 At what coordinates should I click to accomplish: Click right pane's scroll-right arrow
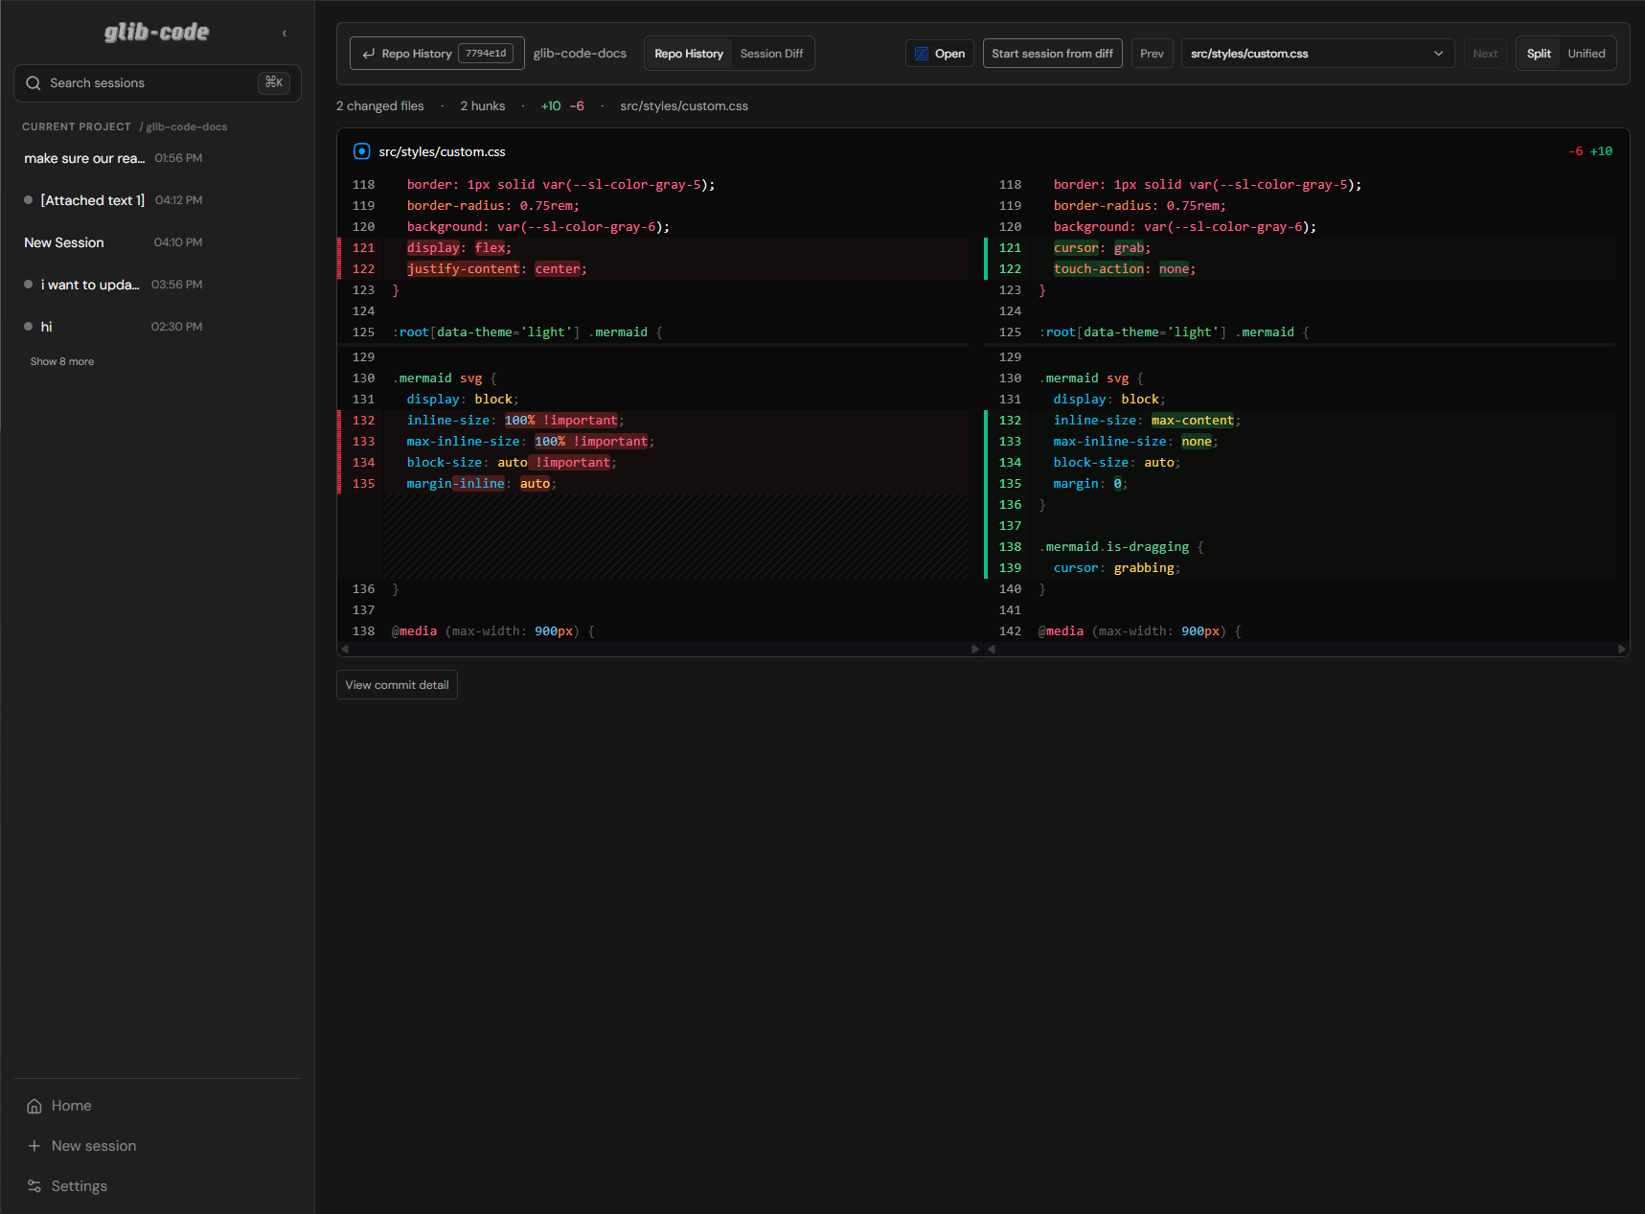click(1621, 649)
